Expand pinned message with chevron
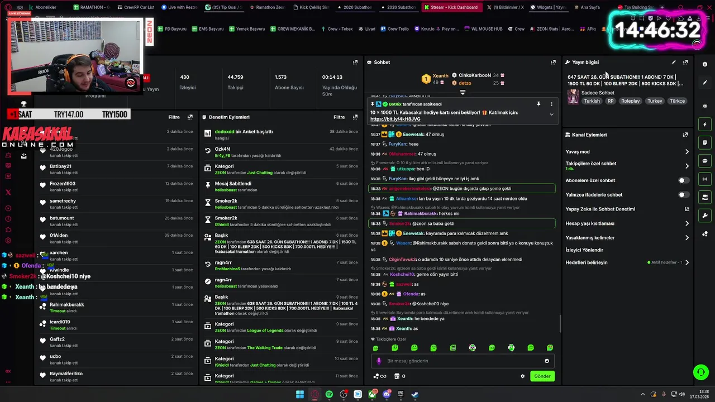715x402 pixels. [551, 114]
